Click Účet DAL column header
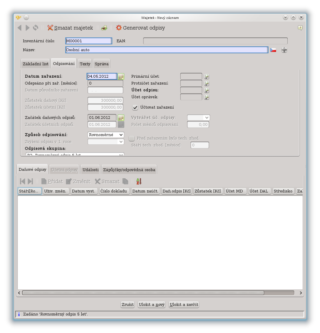 260,191
